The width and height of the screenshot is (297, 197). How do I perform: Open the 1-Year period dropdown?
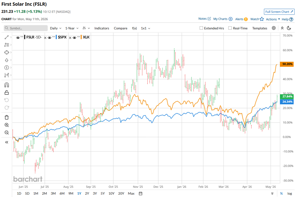click(x=72, y=28)
